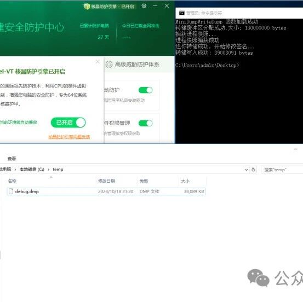Open the address bar history dropdown

tap(247, 170)
